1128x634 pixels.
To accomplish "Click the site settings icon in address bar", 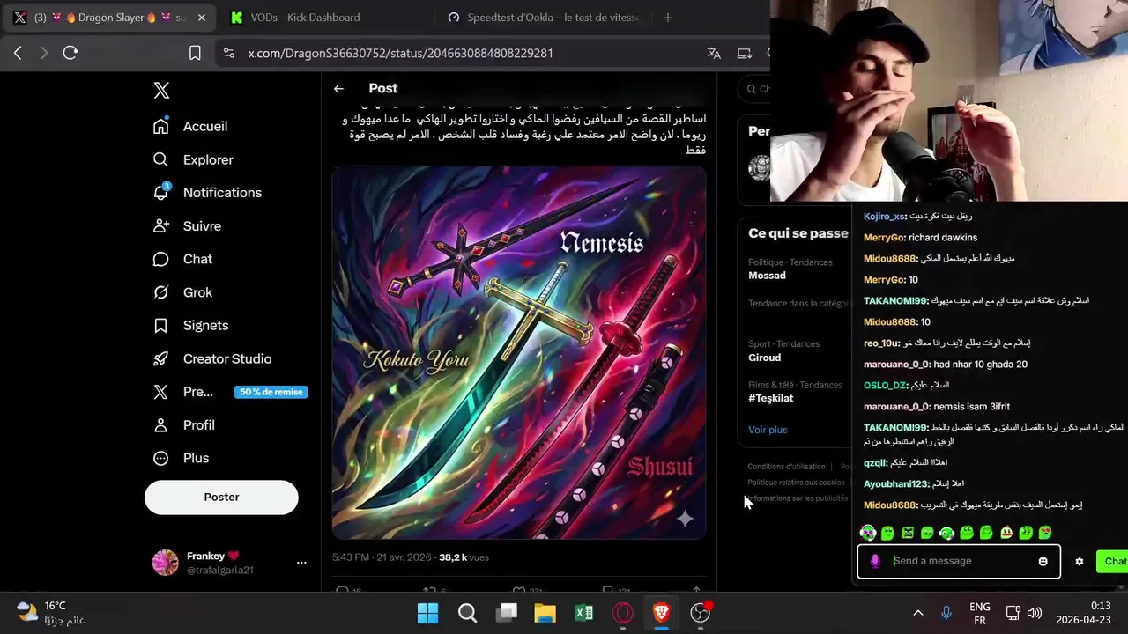I will 229,53.
